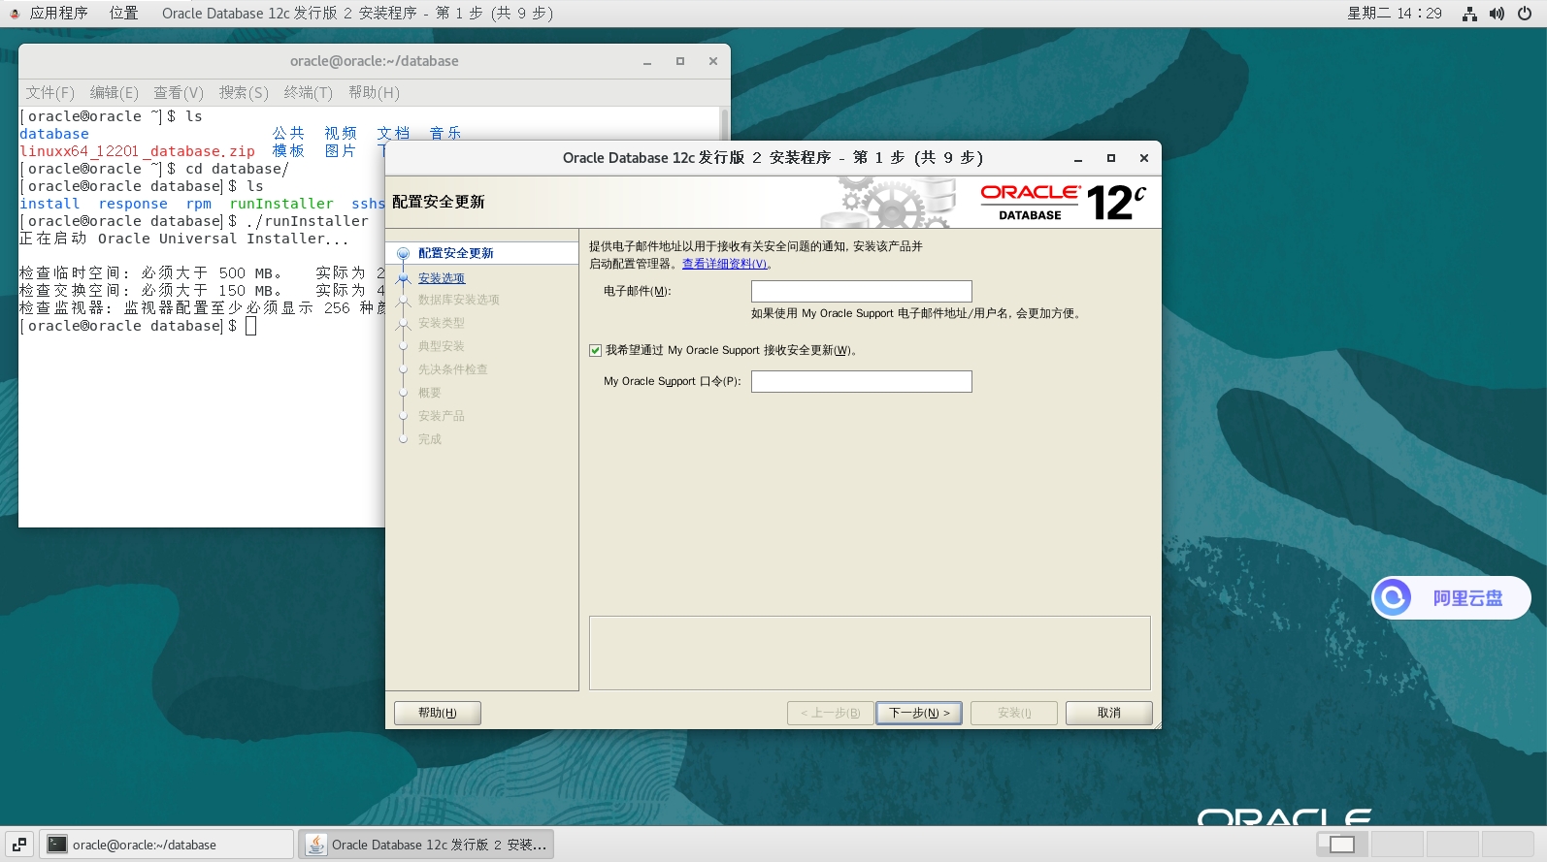Open terminal 编辑(E) menu
1547x862 pixels.
[114, 92]
